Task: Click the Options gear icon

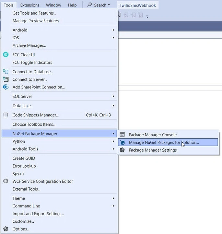Action: pos(6,229)
